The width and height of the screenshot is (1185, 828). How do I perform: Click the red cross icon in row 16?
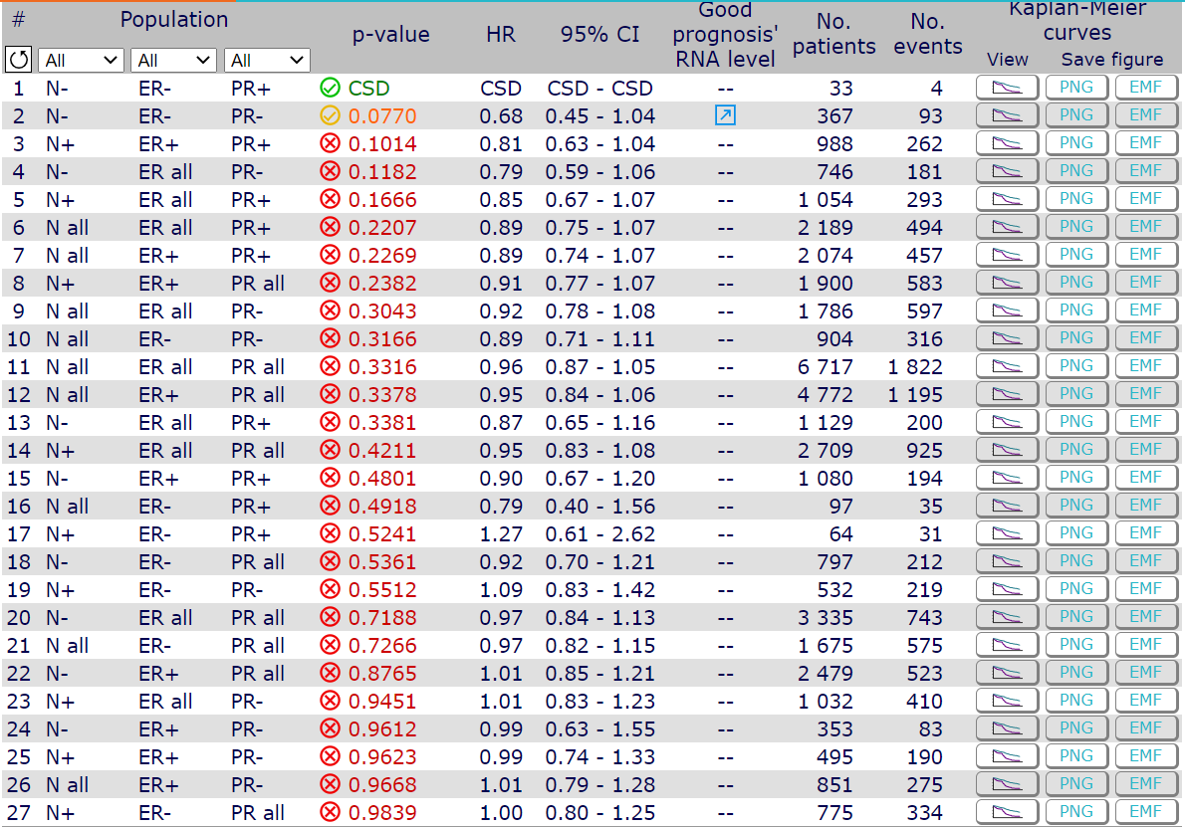click(331, 507)
